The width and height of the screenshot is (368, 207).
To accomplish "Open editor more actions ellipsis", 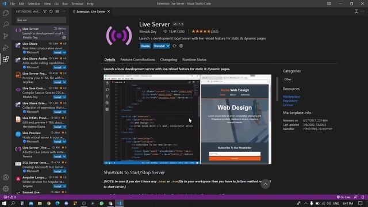I will click(363, 11).
